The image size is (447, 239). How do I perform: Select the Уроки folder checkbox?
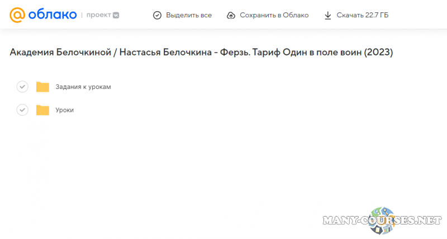[x=22, y=110]
